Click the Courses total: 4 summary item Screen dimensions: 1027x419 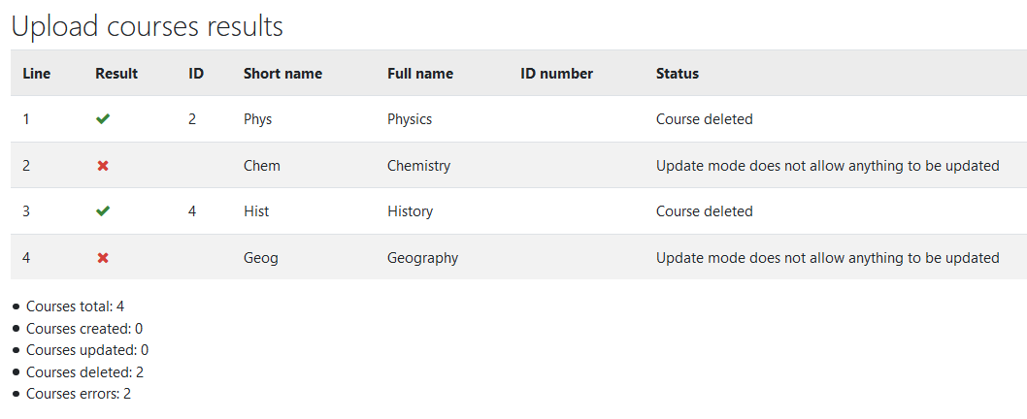click(x=76, y=306)
